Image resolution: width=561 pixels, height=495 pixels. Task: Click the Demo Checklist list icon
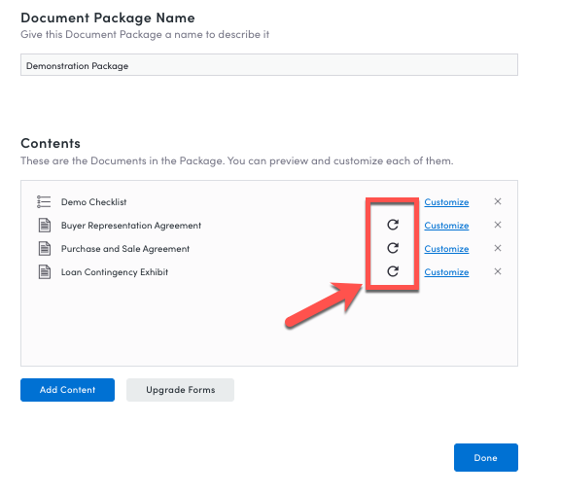pyautogui.click(x=44, y=201)
